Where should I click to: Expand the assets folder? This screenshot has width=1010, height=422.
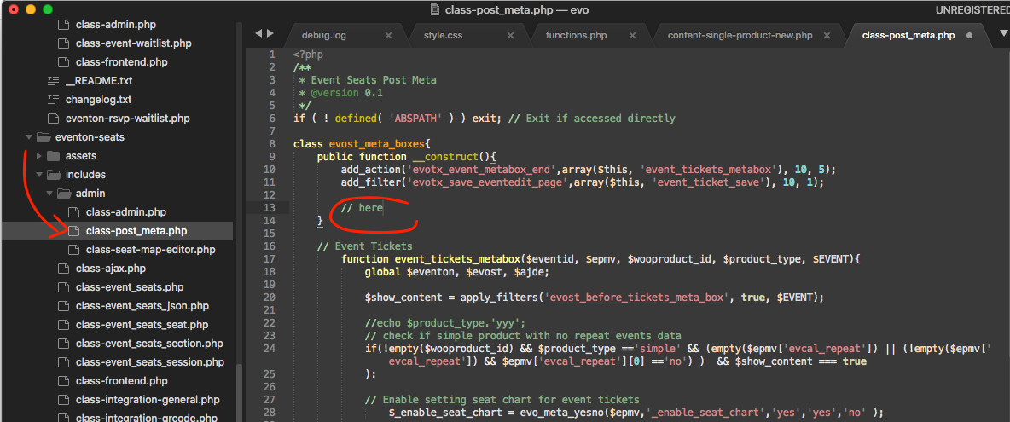coord(41,156)
